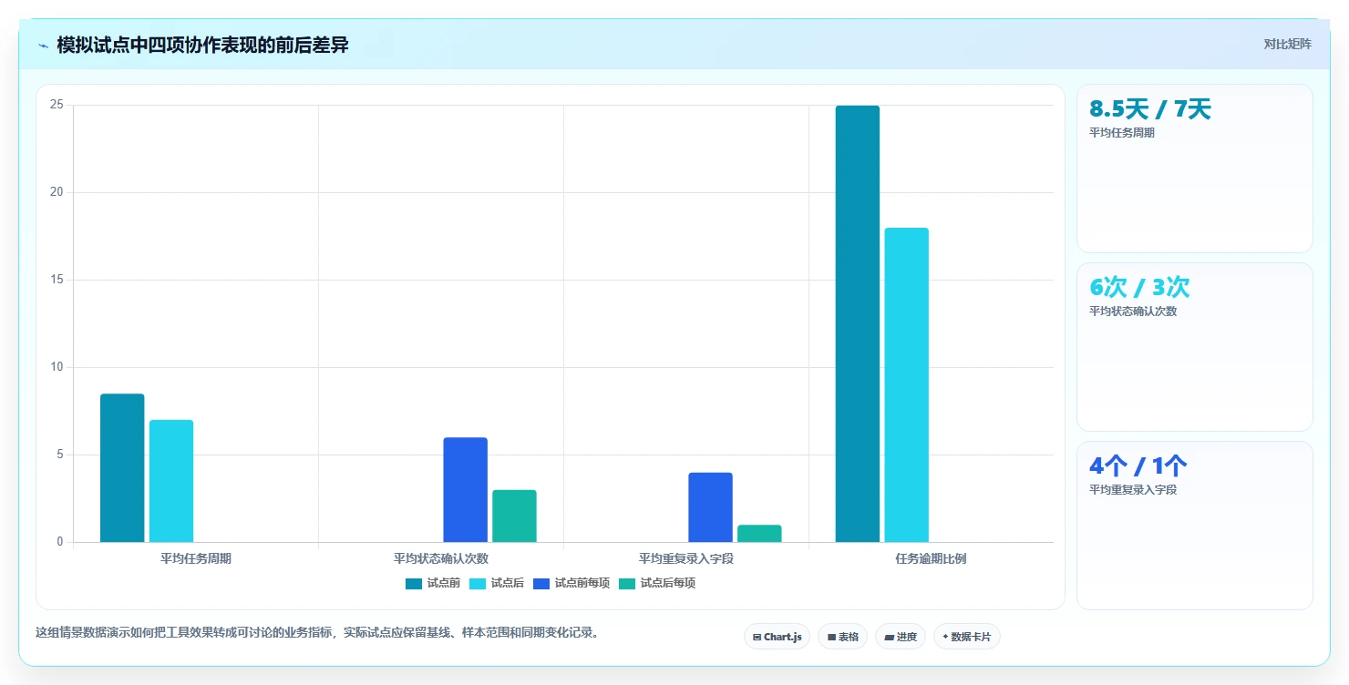
Task: Click the 平均状态确认次数 caption in second card
Action: [1133, 312]
